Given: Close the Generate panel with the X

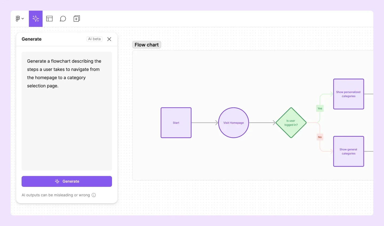Looking at the screenshot, I should 109,39.
